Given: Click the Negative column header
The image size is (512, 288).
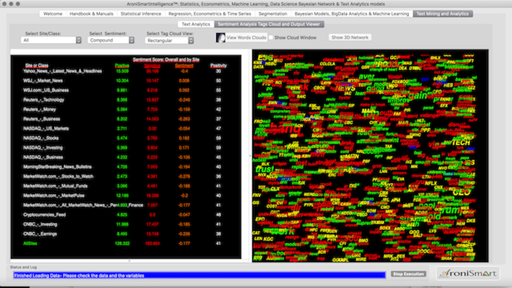Looking at the screenshot, I should [x=152, y=66].
